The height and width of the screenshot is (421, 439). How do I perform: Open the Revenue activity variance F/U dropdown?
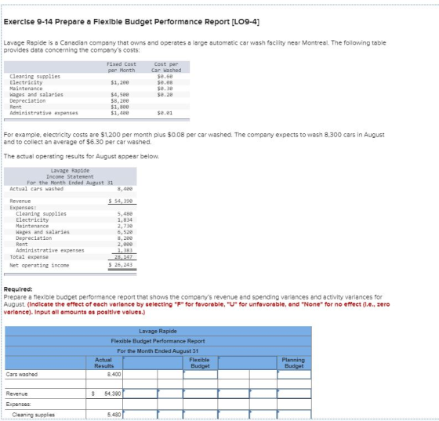coord(263,394)
